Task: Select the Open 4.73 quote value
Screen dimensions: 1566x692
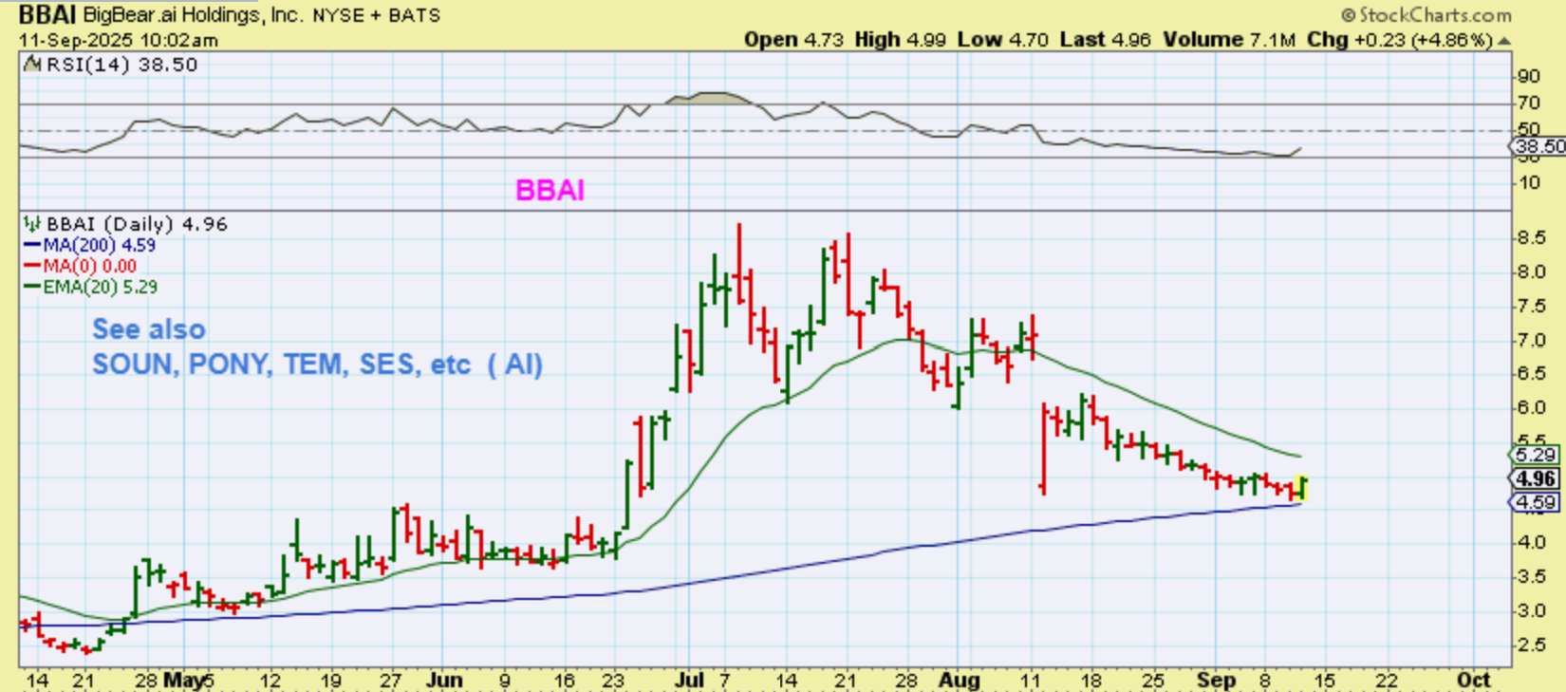Action: coord(793,40)
